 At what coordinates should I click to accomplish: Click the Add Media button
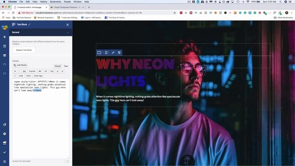click(x=20, y=65)
